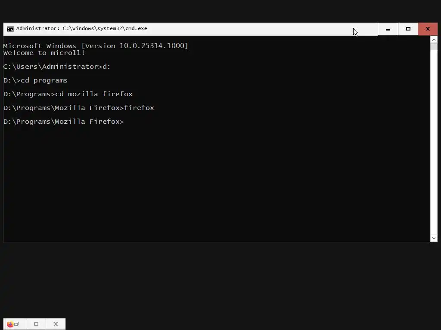Image resolution: width=441 pixels, height=330 pixels.
Task: Click the 'Welcome to micro11!' line
Action: pyautogui.click(x=44, y=53)
